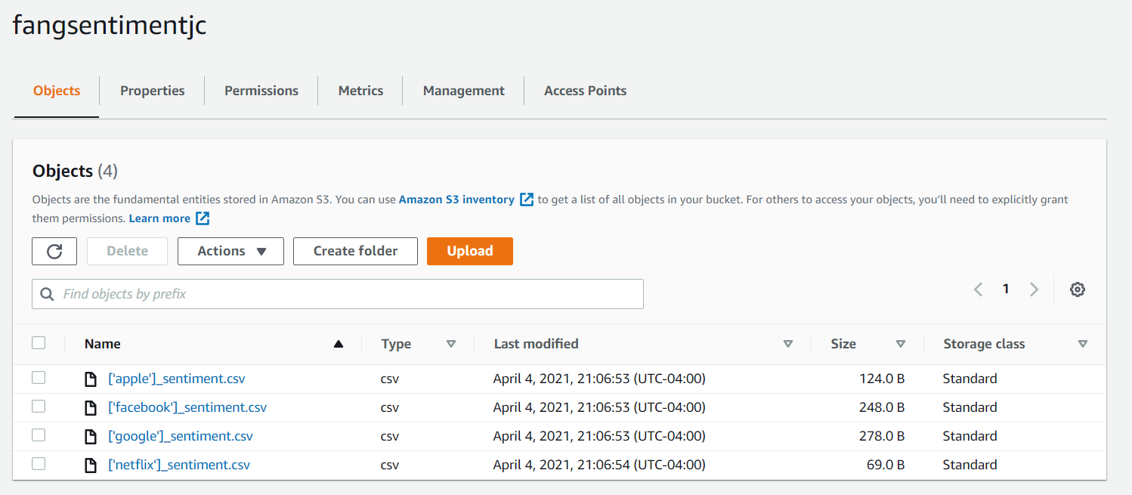Open the Actions dropdown menu
The width and height of the screenshot is (1132, 495).
point(230,251)
